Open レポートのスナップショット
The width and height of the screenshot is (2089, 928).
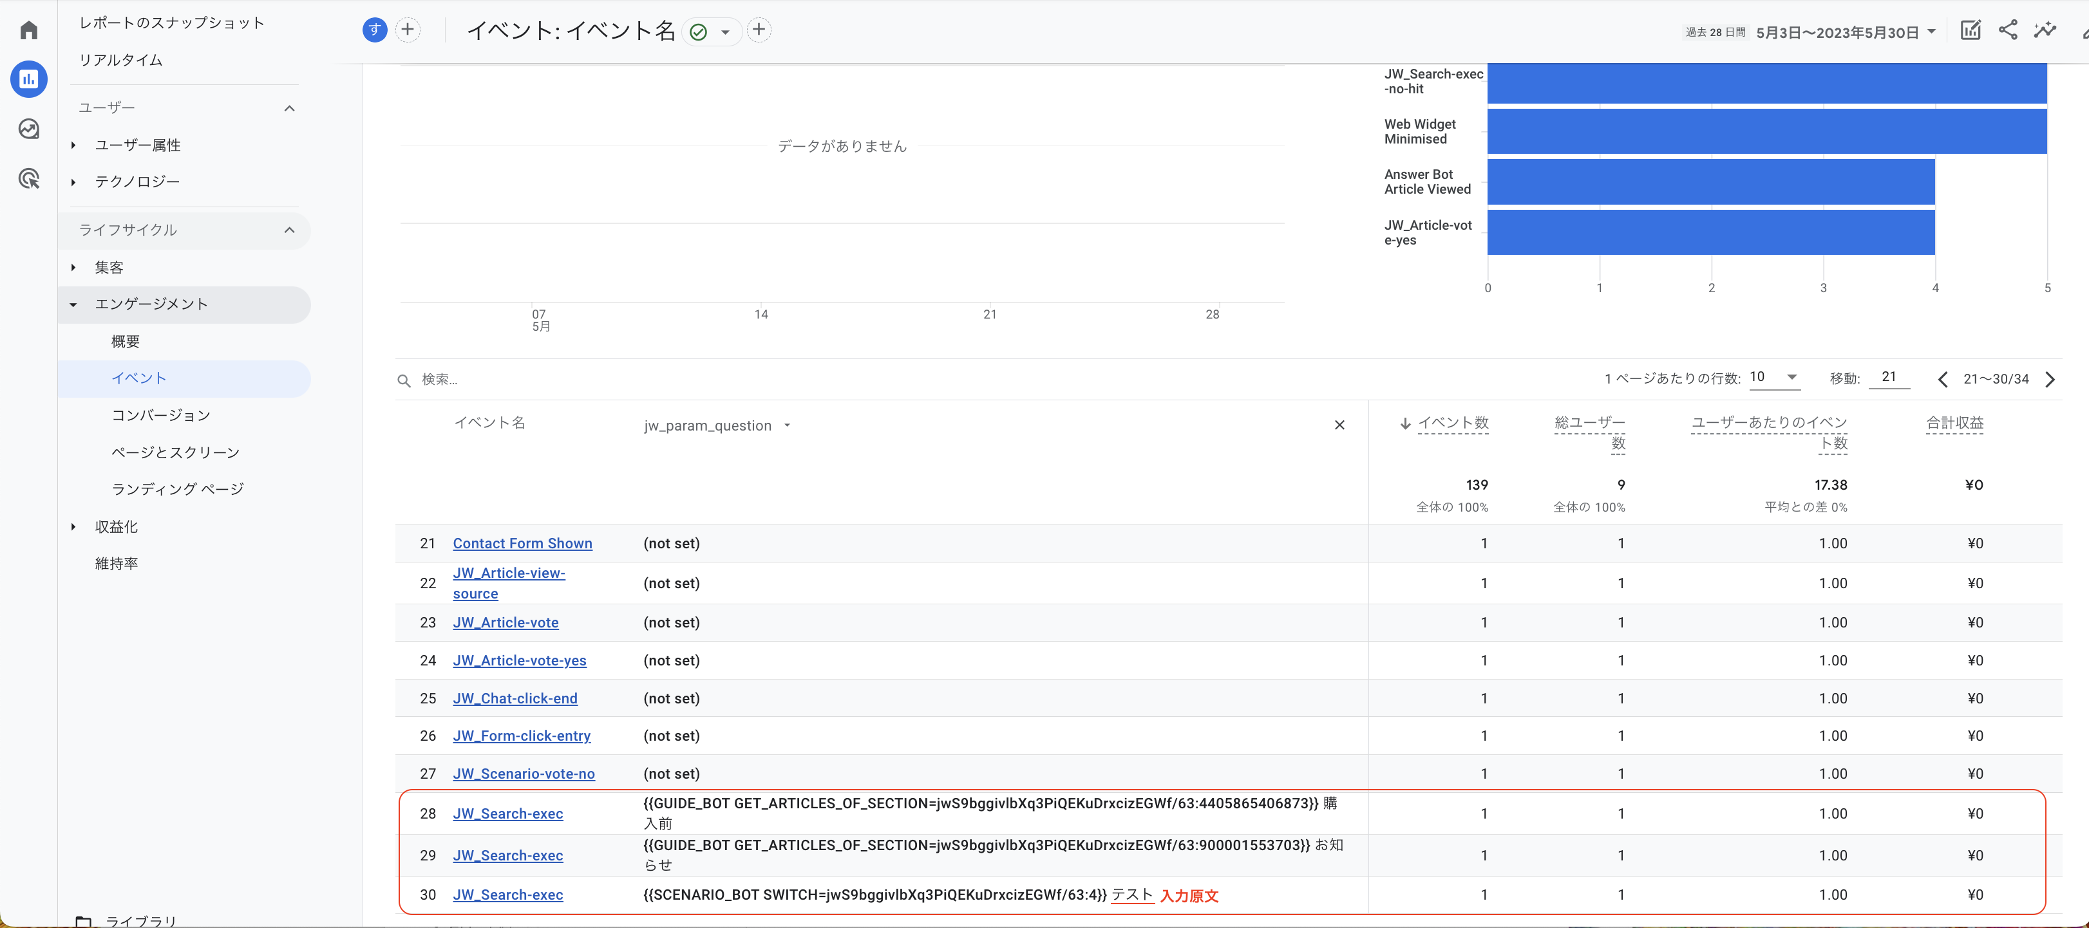[x=171, y=23]
